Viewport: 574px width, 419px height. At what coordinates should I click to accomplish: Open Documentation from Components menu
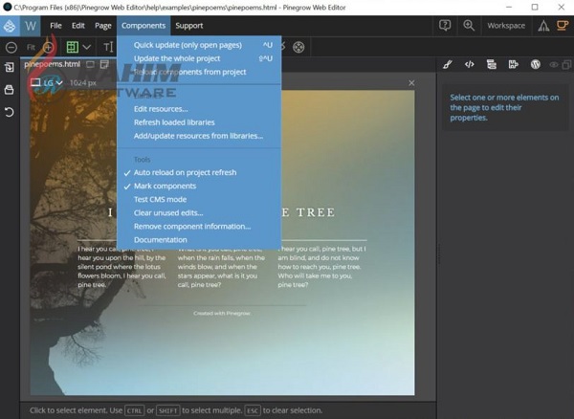(199, 240)
